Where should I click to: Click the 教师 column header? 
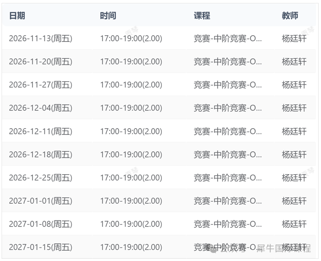pyautogui.click(x=290, y=16)
